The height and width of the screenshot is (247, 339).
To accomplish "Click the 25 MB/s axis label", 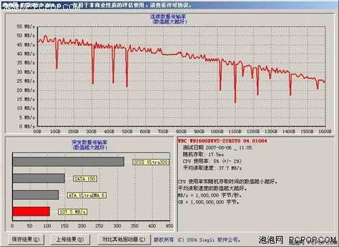I will click(26, 81).
